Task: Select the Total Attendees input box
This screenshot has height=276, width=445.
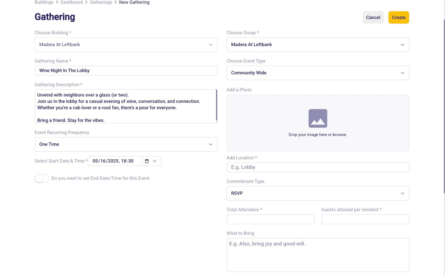Action: (x=270, y=219)
